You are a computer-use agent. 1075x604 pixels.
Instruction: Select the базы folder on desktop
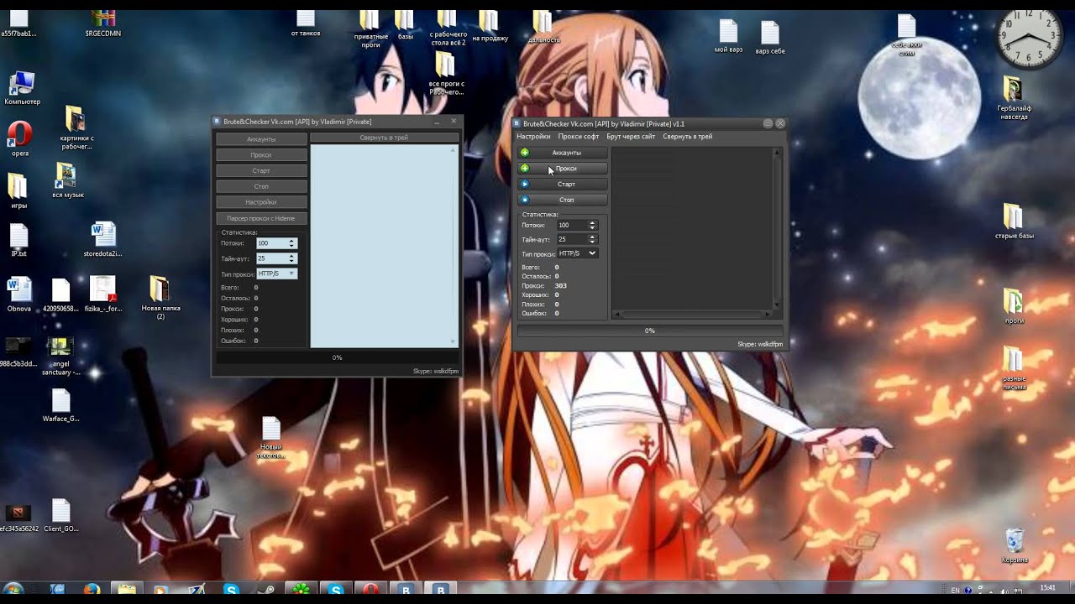click(405, 25)
